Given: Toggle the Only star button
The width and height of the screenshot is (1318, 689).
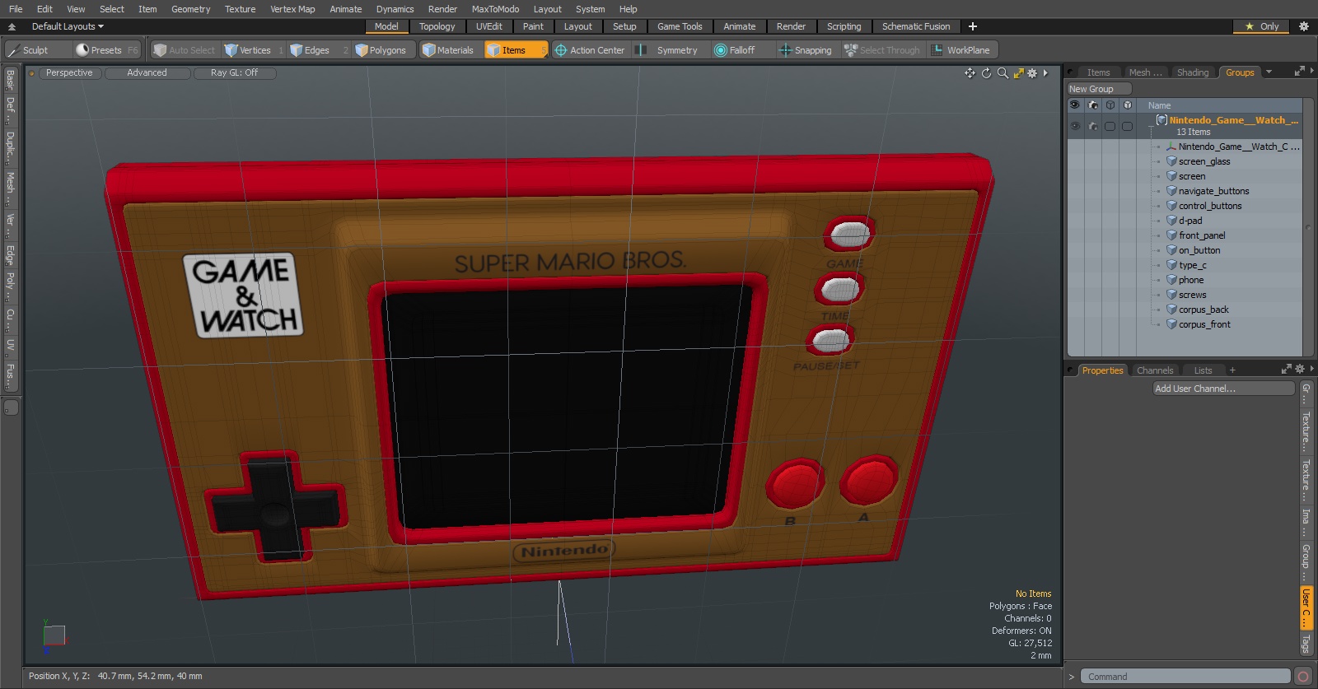Looking at the screenshot, I should click(1262, 26).
